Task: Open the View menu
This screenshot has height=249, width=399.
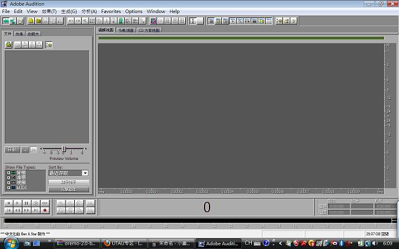Action: 32,11
